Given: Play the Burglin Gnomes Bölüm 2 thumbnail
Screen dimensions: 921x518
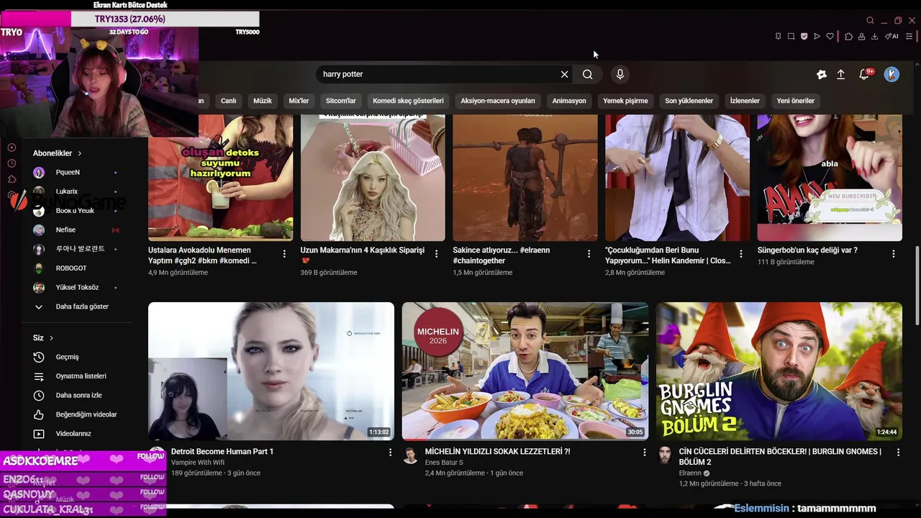Looking at the screenshot, I should [779, 371].
